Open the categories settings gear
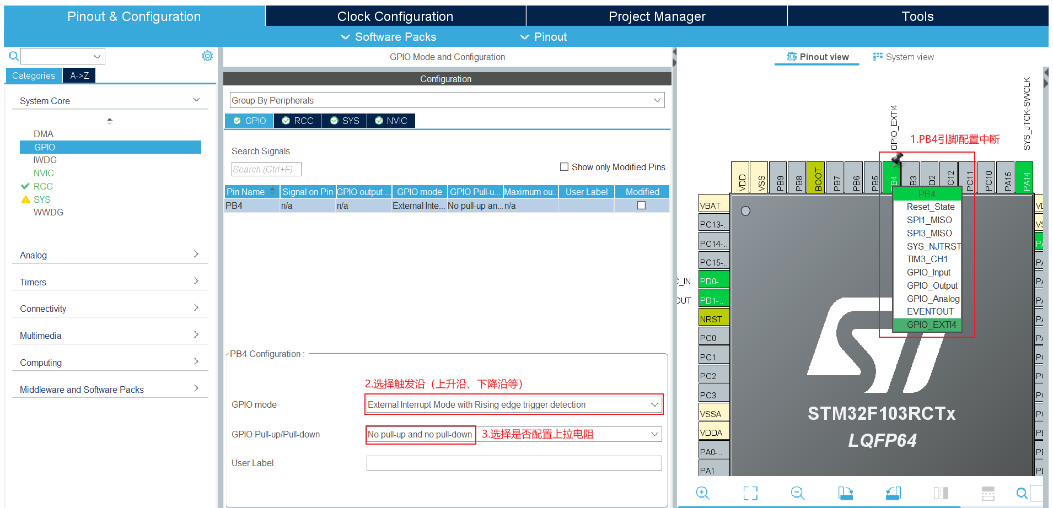Image resolution: width=1053 pixels, height=508 pixels. click(x=207, y=56)
